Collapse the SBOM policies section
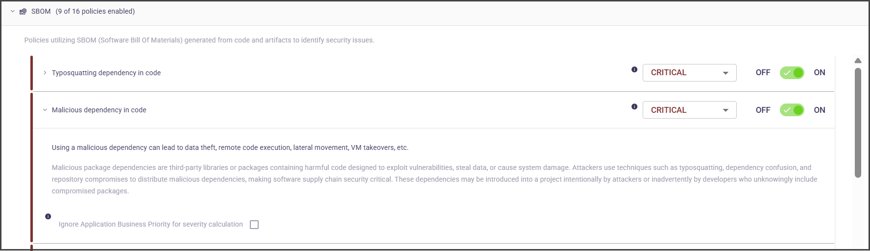 click(x=13, y=11)
